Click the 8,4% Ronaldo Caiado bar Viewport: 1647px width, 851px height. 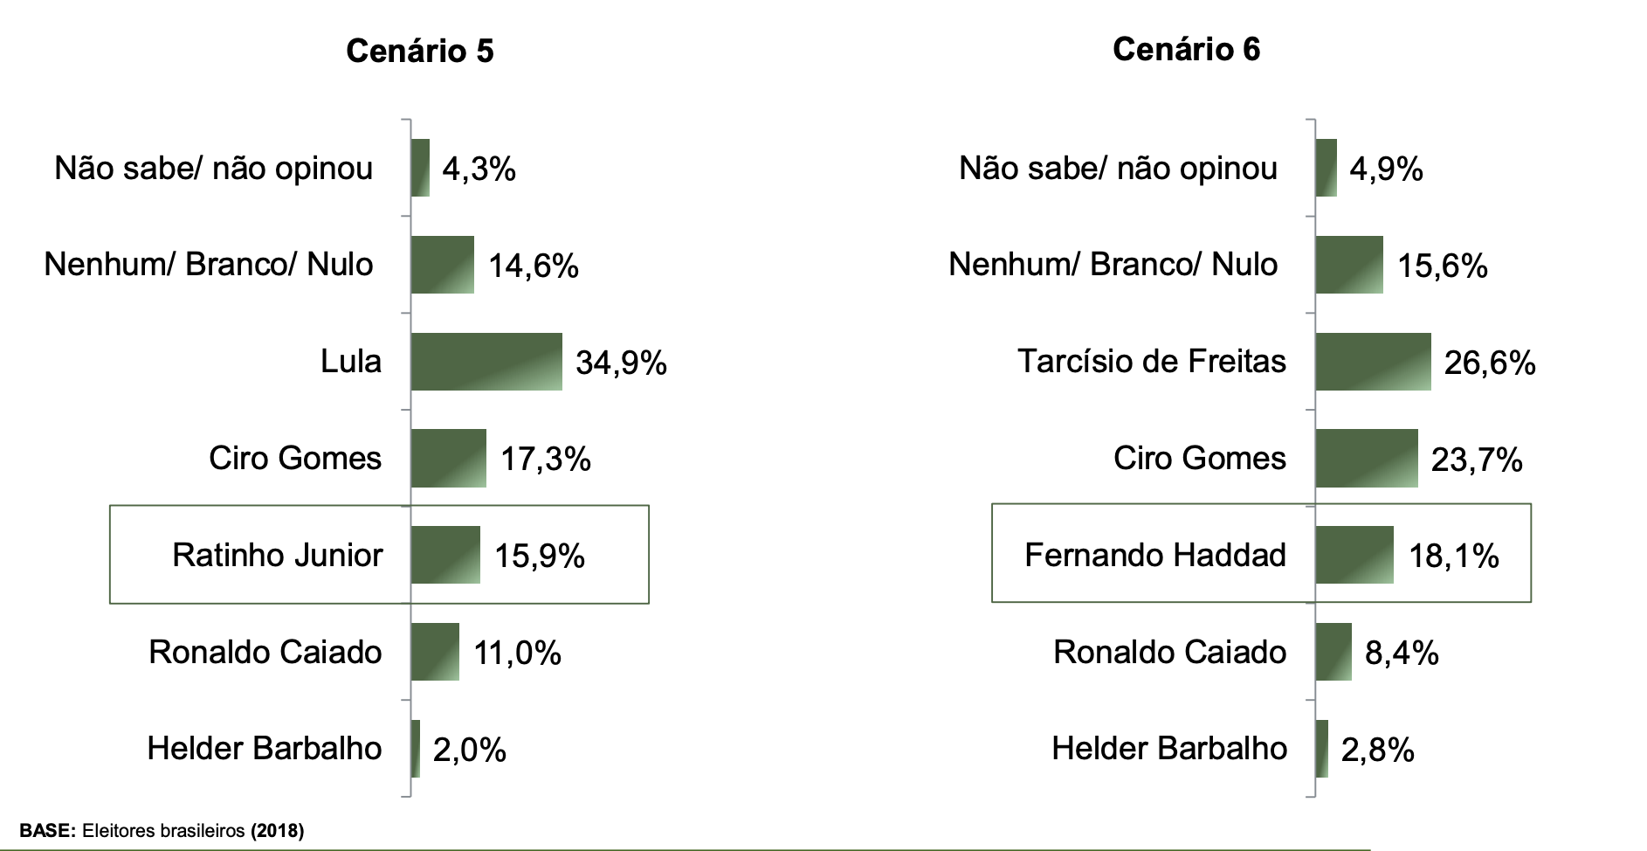[1333, 652]
